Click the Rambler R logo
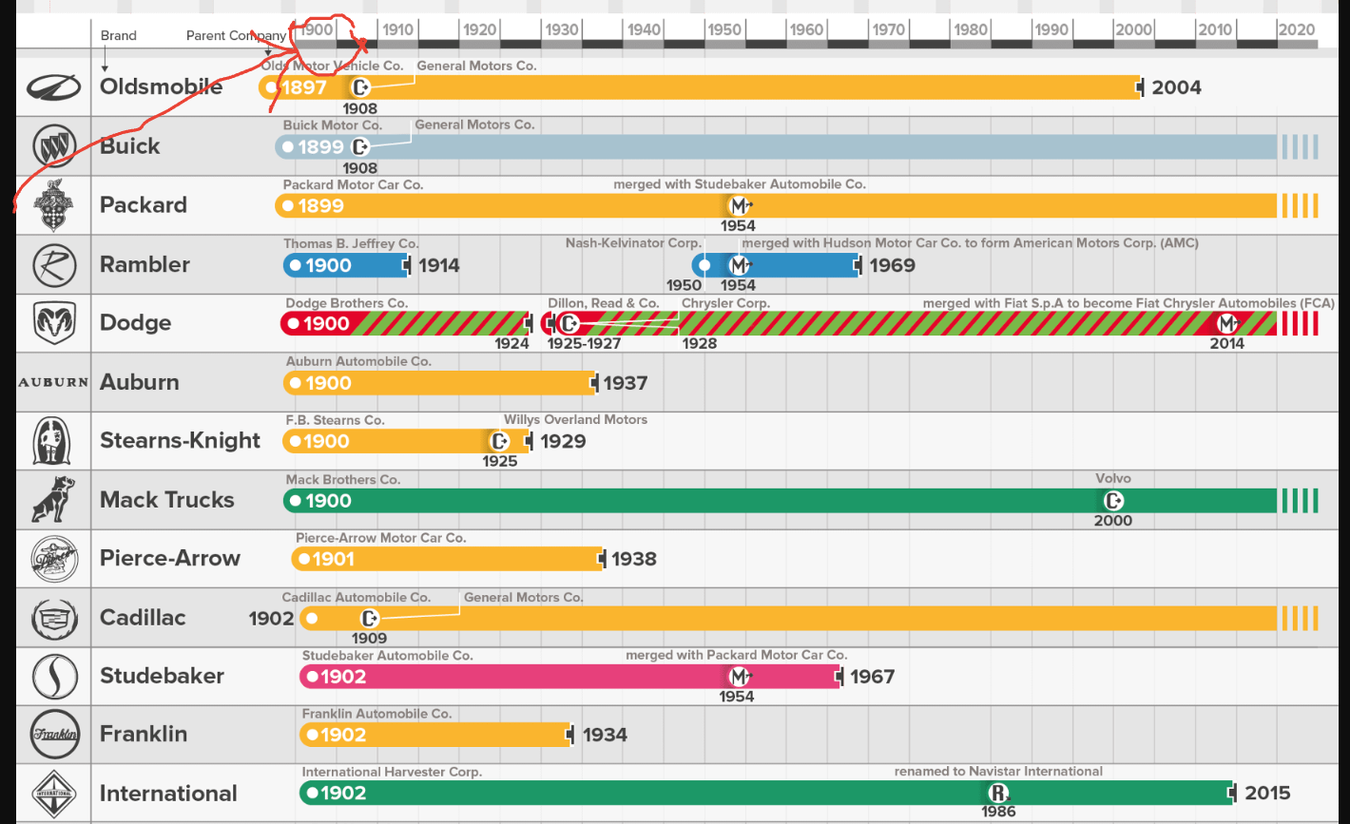Viewport: 1350px width, 824px height. click(x=54, y=265)
